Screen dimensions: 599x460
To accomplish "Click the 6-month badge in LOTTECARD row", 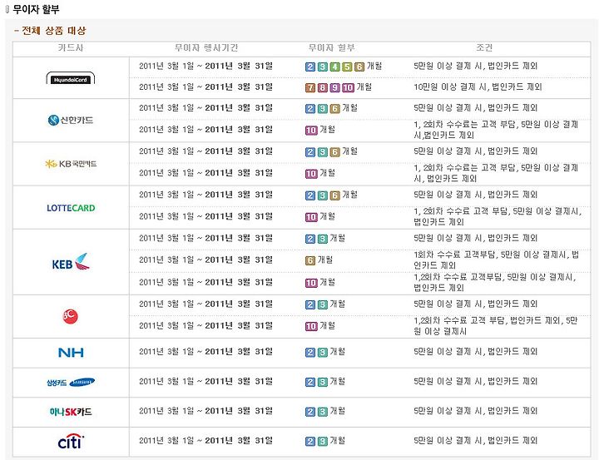I will (335, 195).
